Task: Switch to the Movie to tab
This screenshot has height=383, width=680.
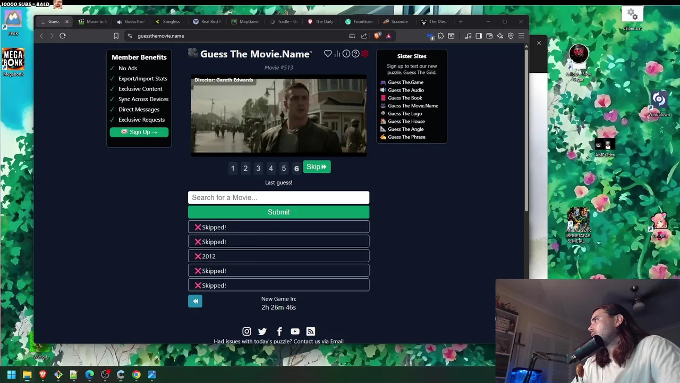Action: click(x=93, y=22)
